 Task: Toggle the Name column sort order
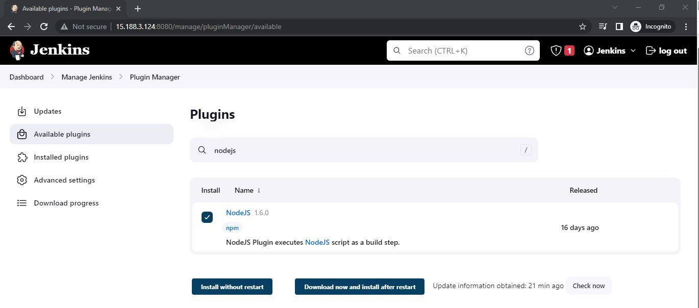[x=247, y=190]
